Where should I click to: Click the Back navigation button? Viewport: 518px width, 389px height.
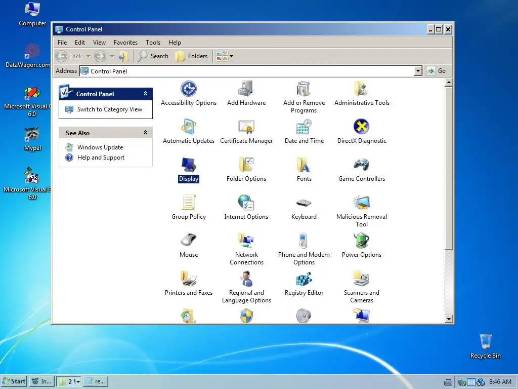click(69, 56)
